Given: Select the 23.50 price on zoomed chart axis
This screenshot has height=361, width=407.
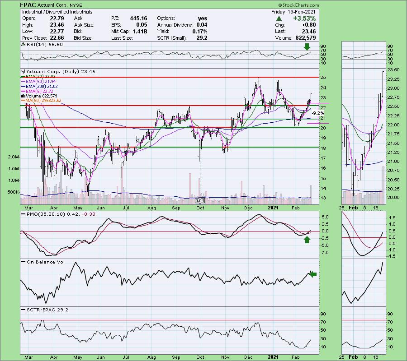Looking at the screenshot, I should 393,70.
